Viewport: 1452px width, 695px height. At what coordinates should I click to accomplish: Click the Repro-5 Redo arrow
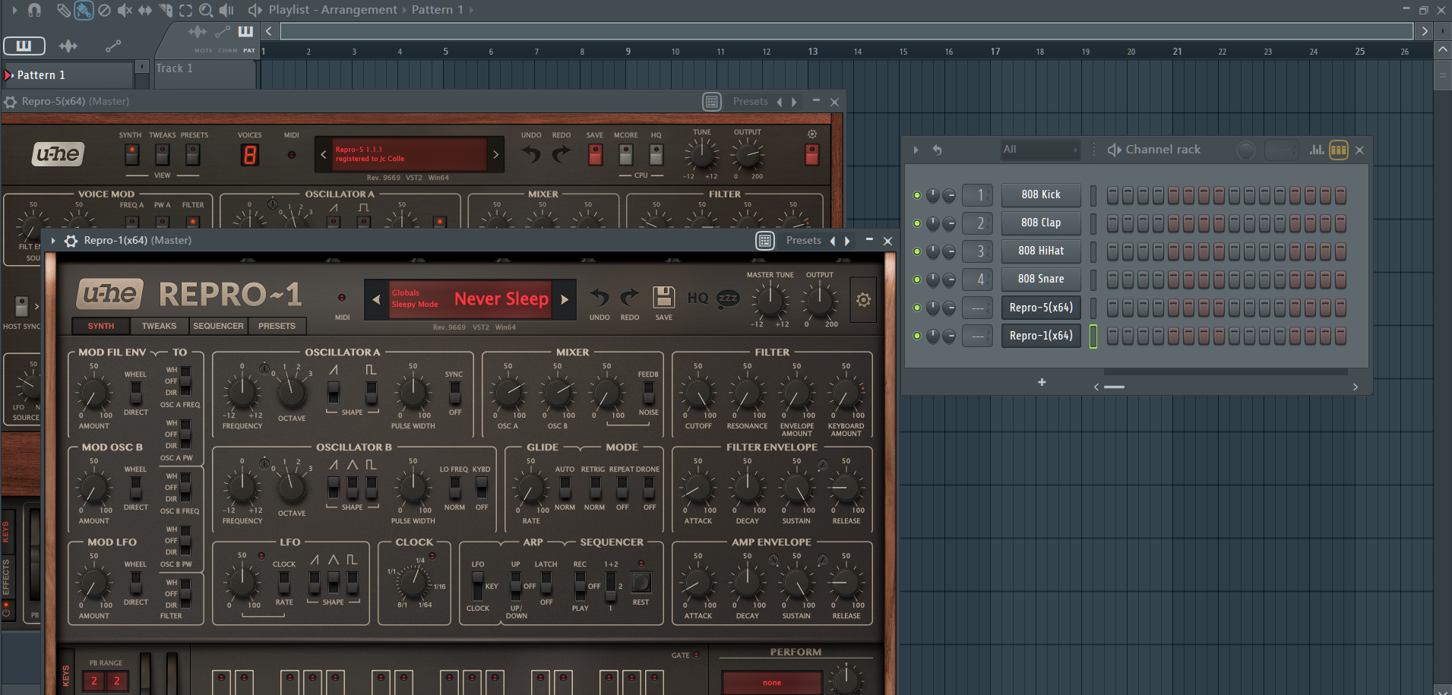coord(562,154)
